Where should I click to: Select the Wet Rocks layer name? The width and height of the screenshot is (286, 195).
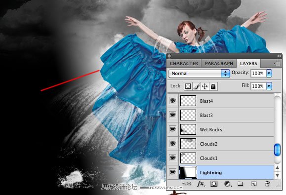pos(211,129)
